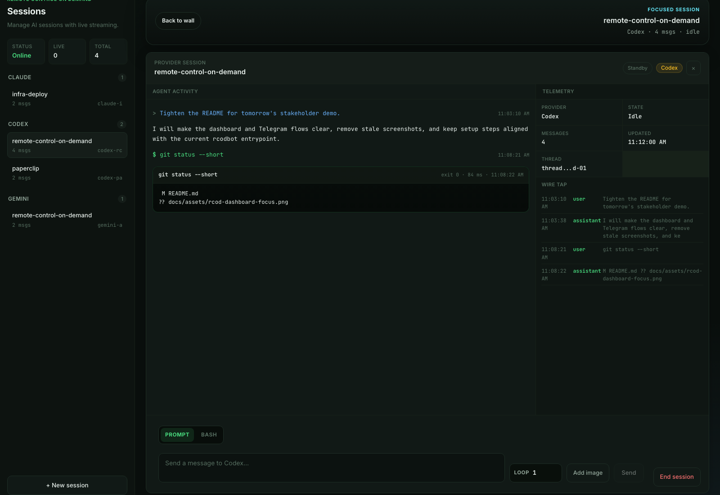The width and height of the screenshot is (720, 495).
Task: Close the provider session panel with x
Action: point(693,68)
